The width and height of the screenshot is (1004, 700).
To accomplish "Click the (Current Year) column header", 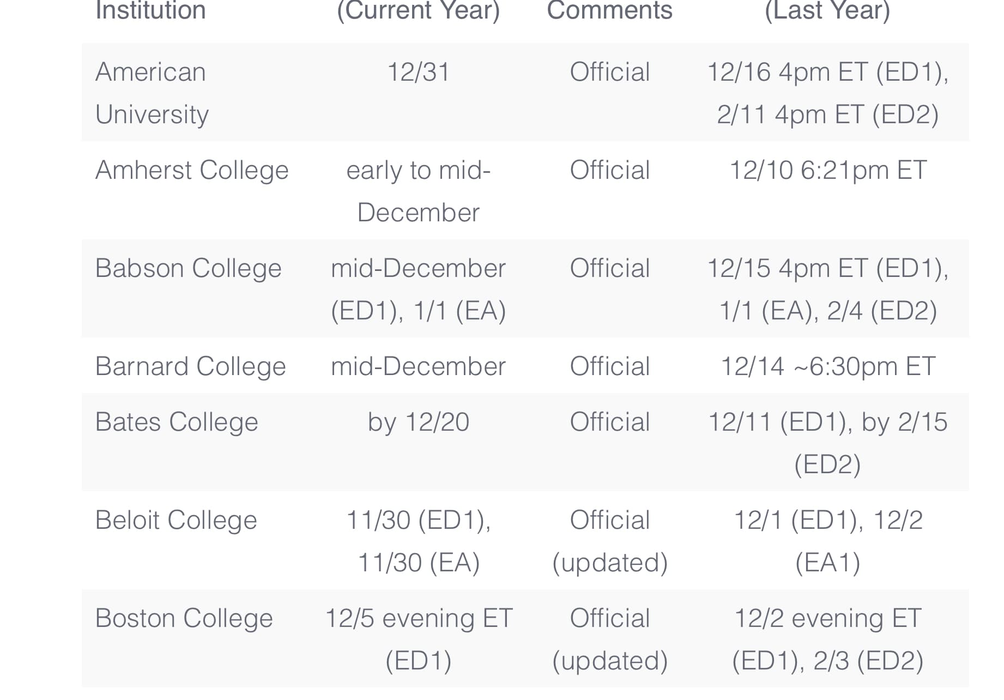I will (x=418, y=10).
